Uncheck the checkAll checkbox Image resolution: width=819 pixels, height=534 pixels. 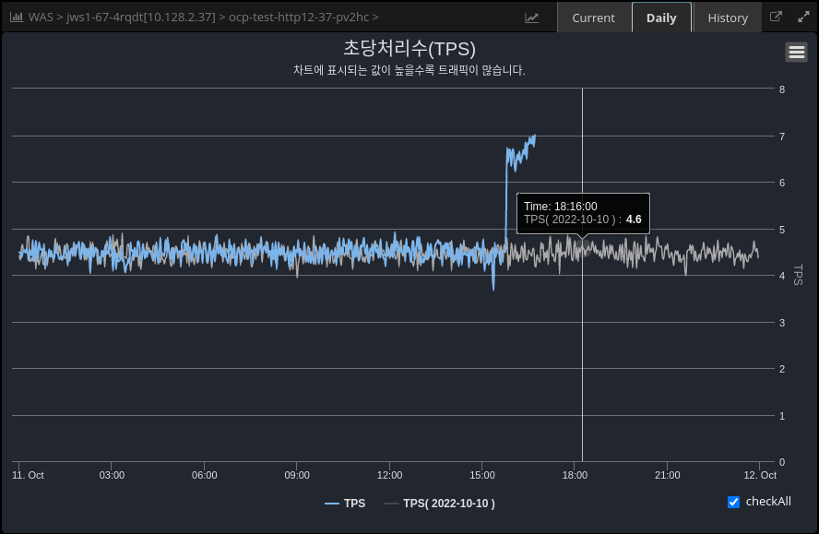pos(734,502)
